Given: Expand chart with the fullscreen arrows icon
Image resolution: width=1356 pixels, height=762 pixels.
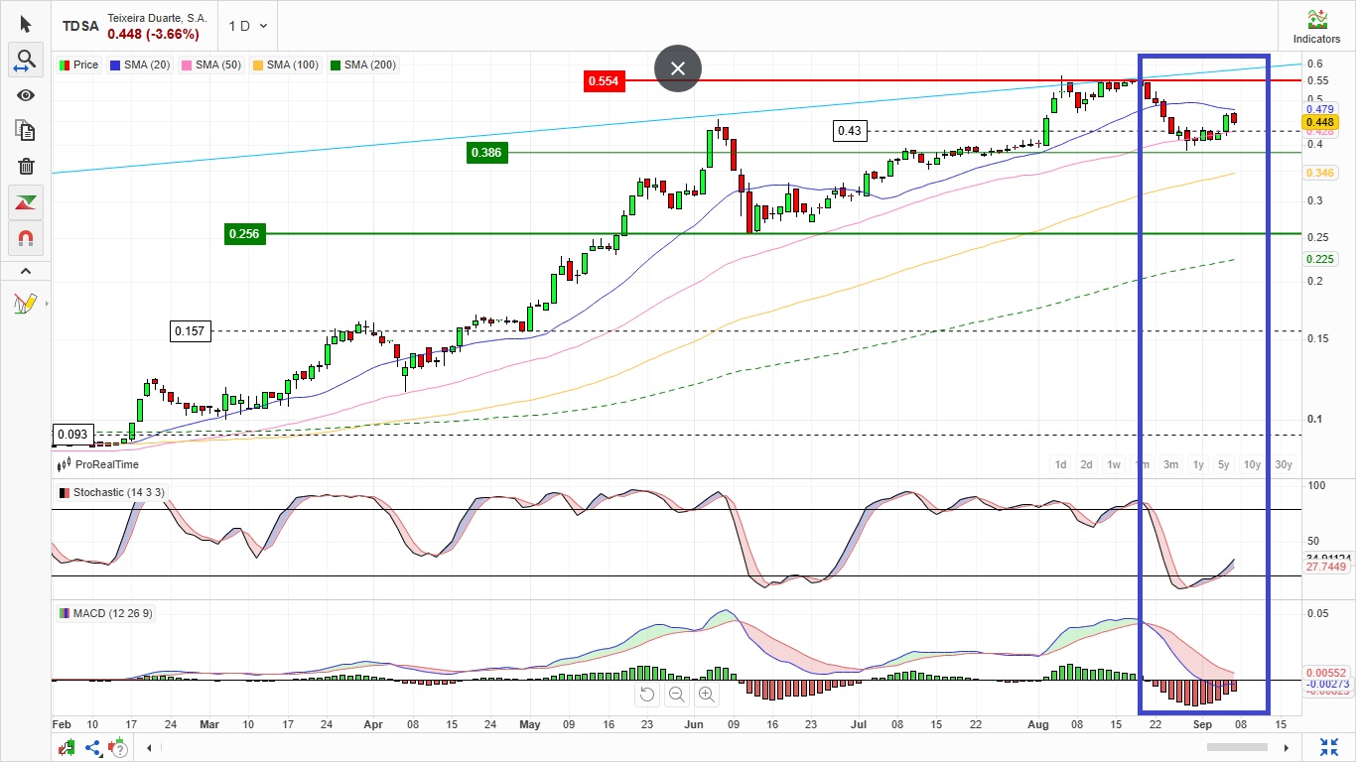Looking at the screenshot, I should (1329, 747).
